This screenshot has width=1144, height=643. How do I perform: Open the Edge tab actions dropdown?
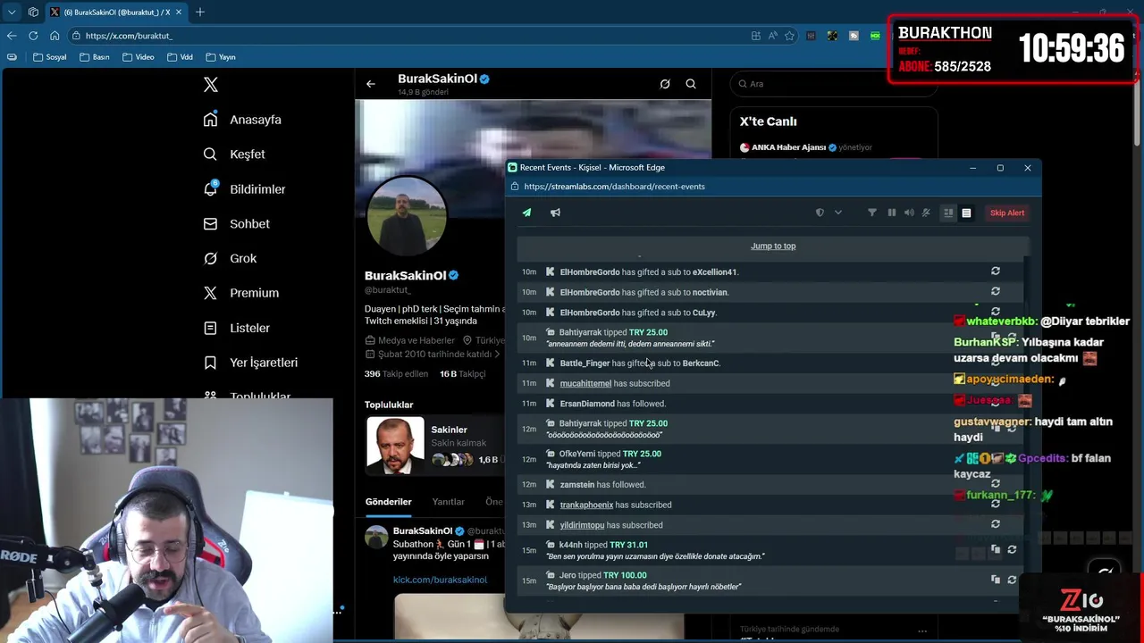pos(12,13)
